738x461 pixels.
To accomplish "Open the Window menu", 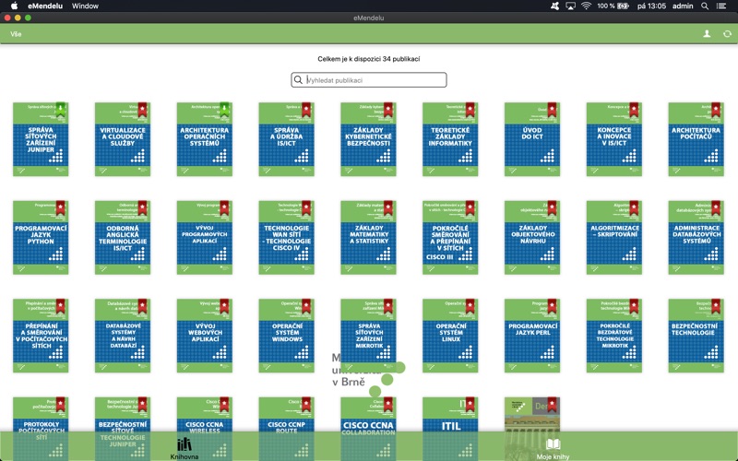I will click(x=85, y=6).
